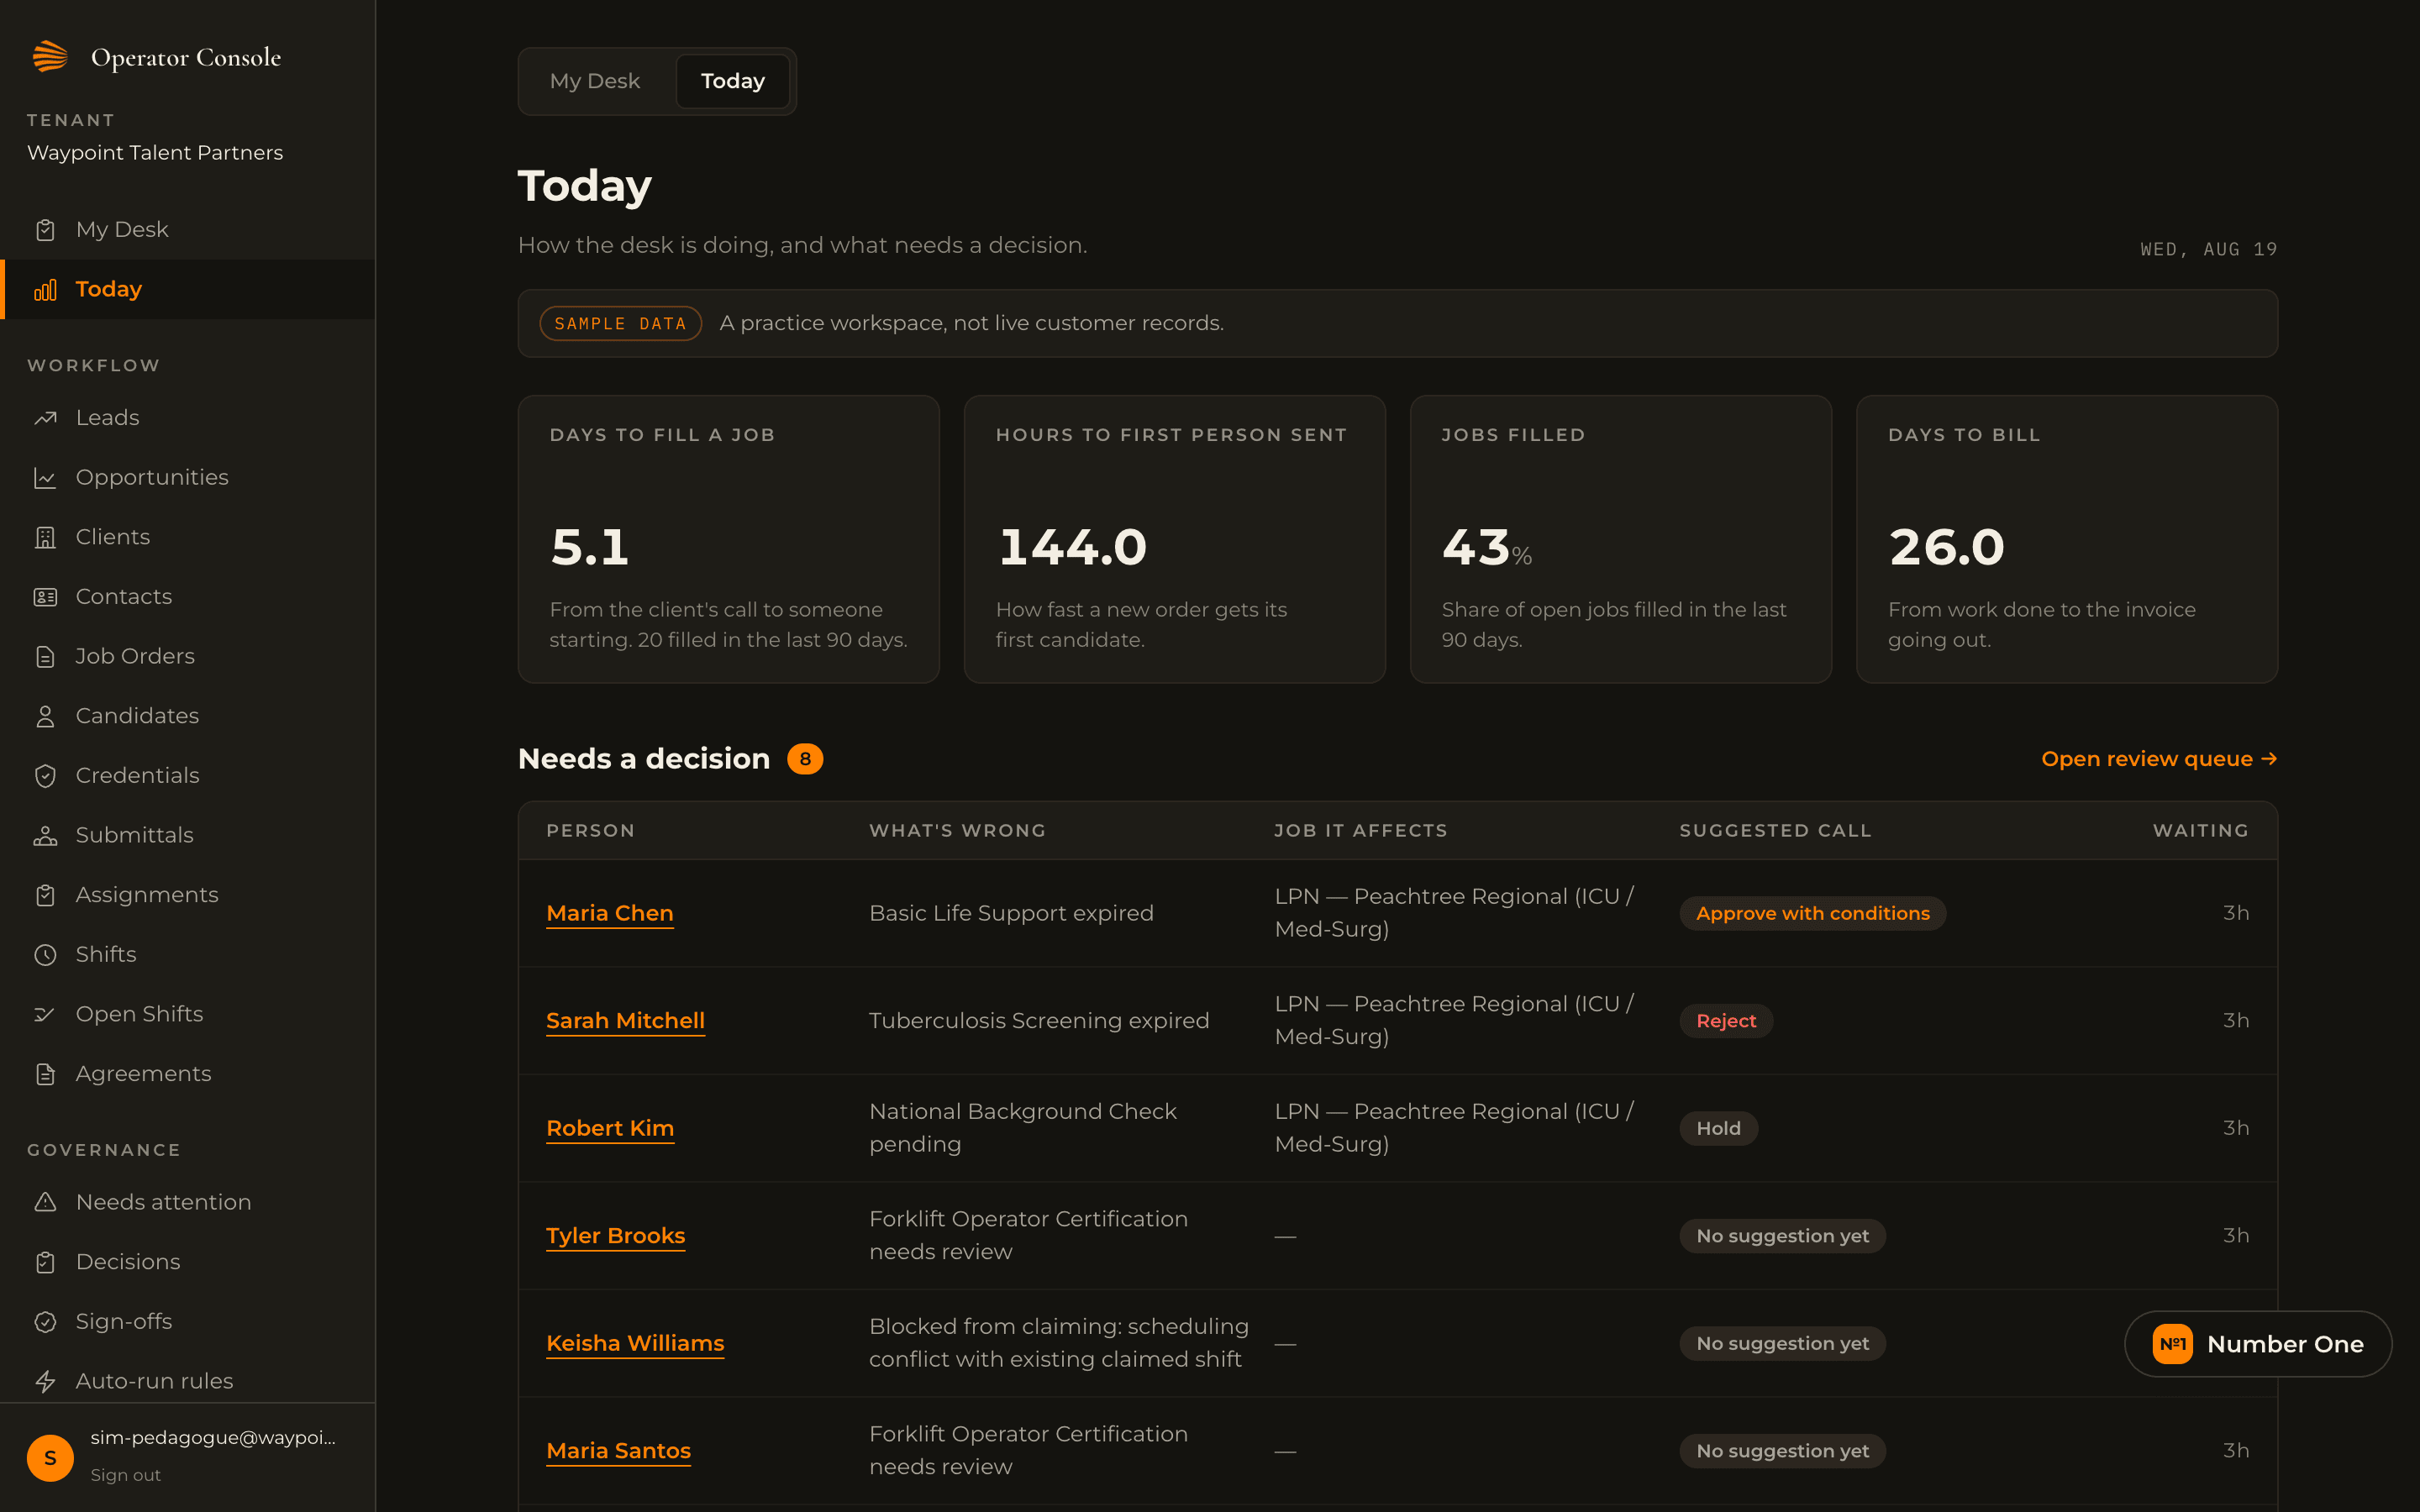Click the Job Orders document icon

click(x=45, y=657)
